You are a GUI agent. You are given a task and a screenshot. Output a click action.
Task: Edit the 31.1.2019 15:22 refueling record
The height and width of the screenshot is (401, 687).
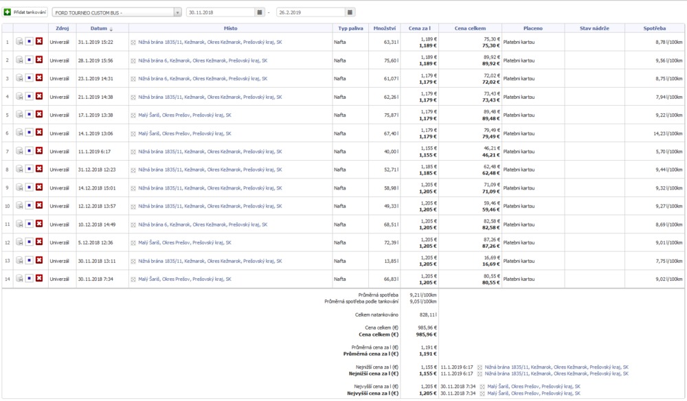pos(29,41)
